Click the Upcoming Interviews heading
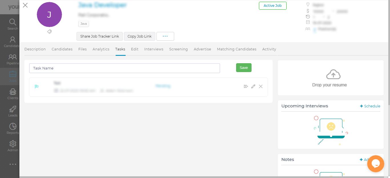This screenshot has width=390, height=178. click(x=305, y=106)
